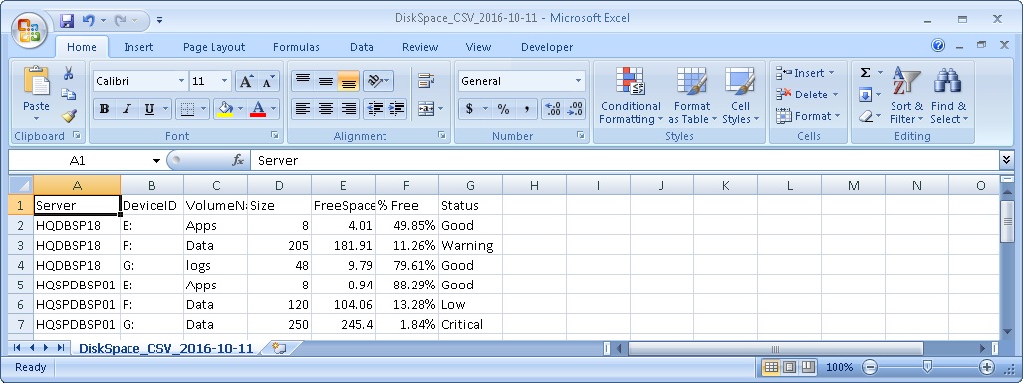Viewport: 1023px width, 383px height.
Task: Set Middle Align for cell
Action: coord(325,81)
